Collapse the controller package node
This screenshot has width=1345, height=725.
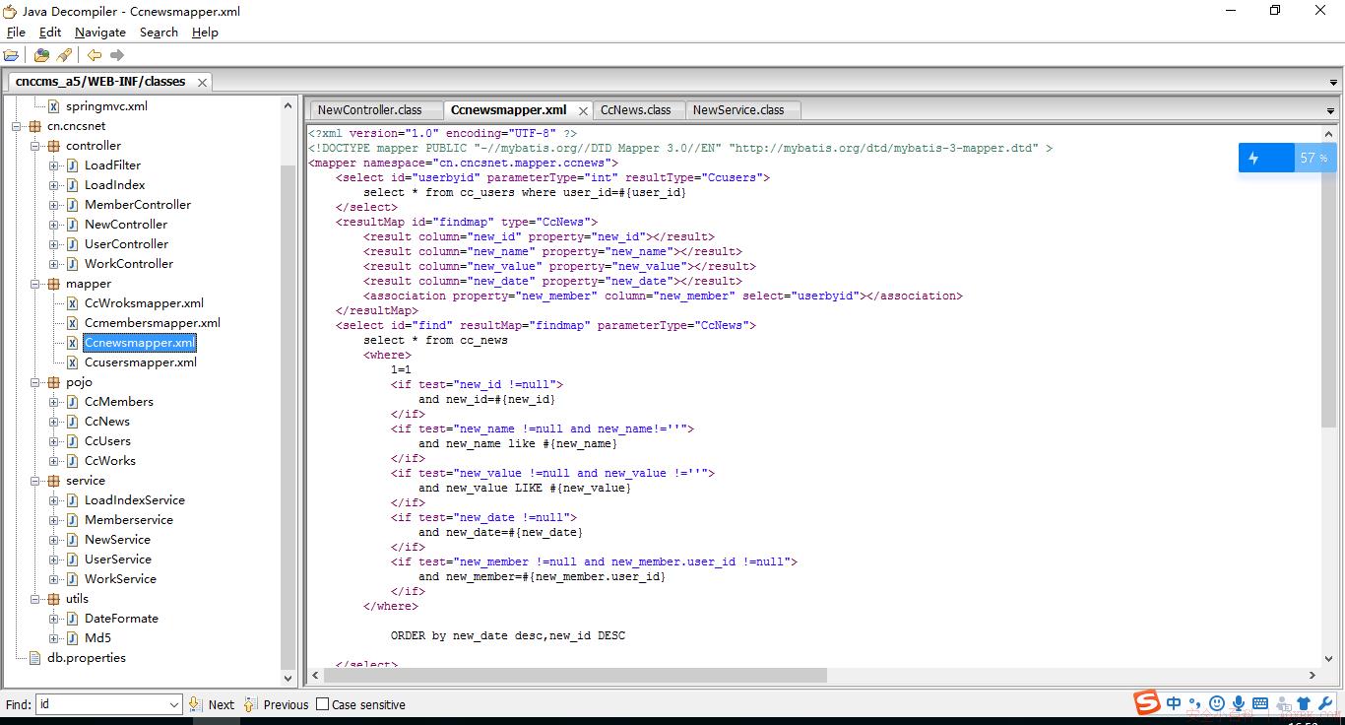[34, 146]
